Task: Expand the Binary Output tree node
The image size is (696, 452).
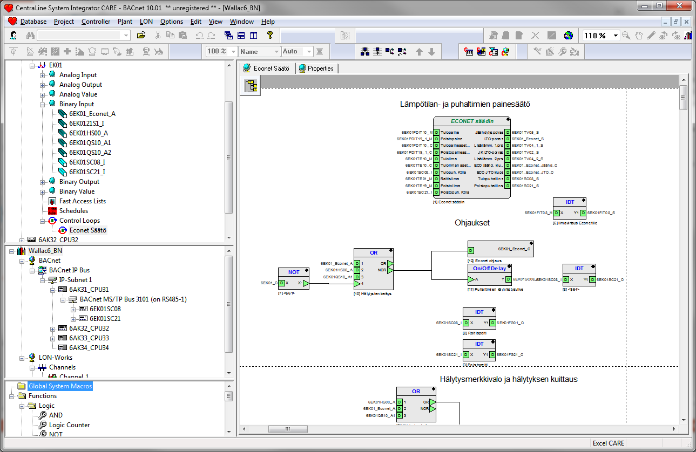Action: [x=42, y=182]
